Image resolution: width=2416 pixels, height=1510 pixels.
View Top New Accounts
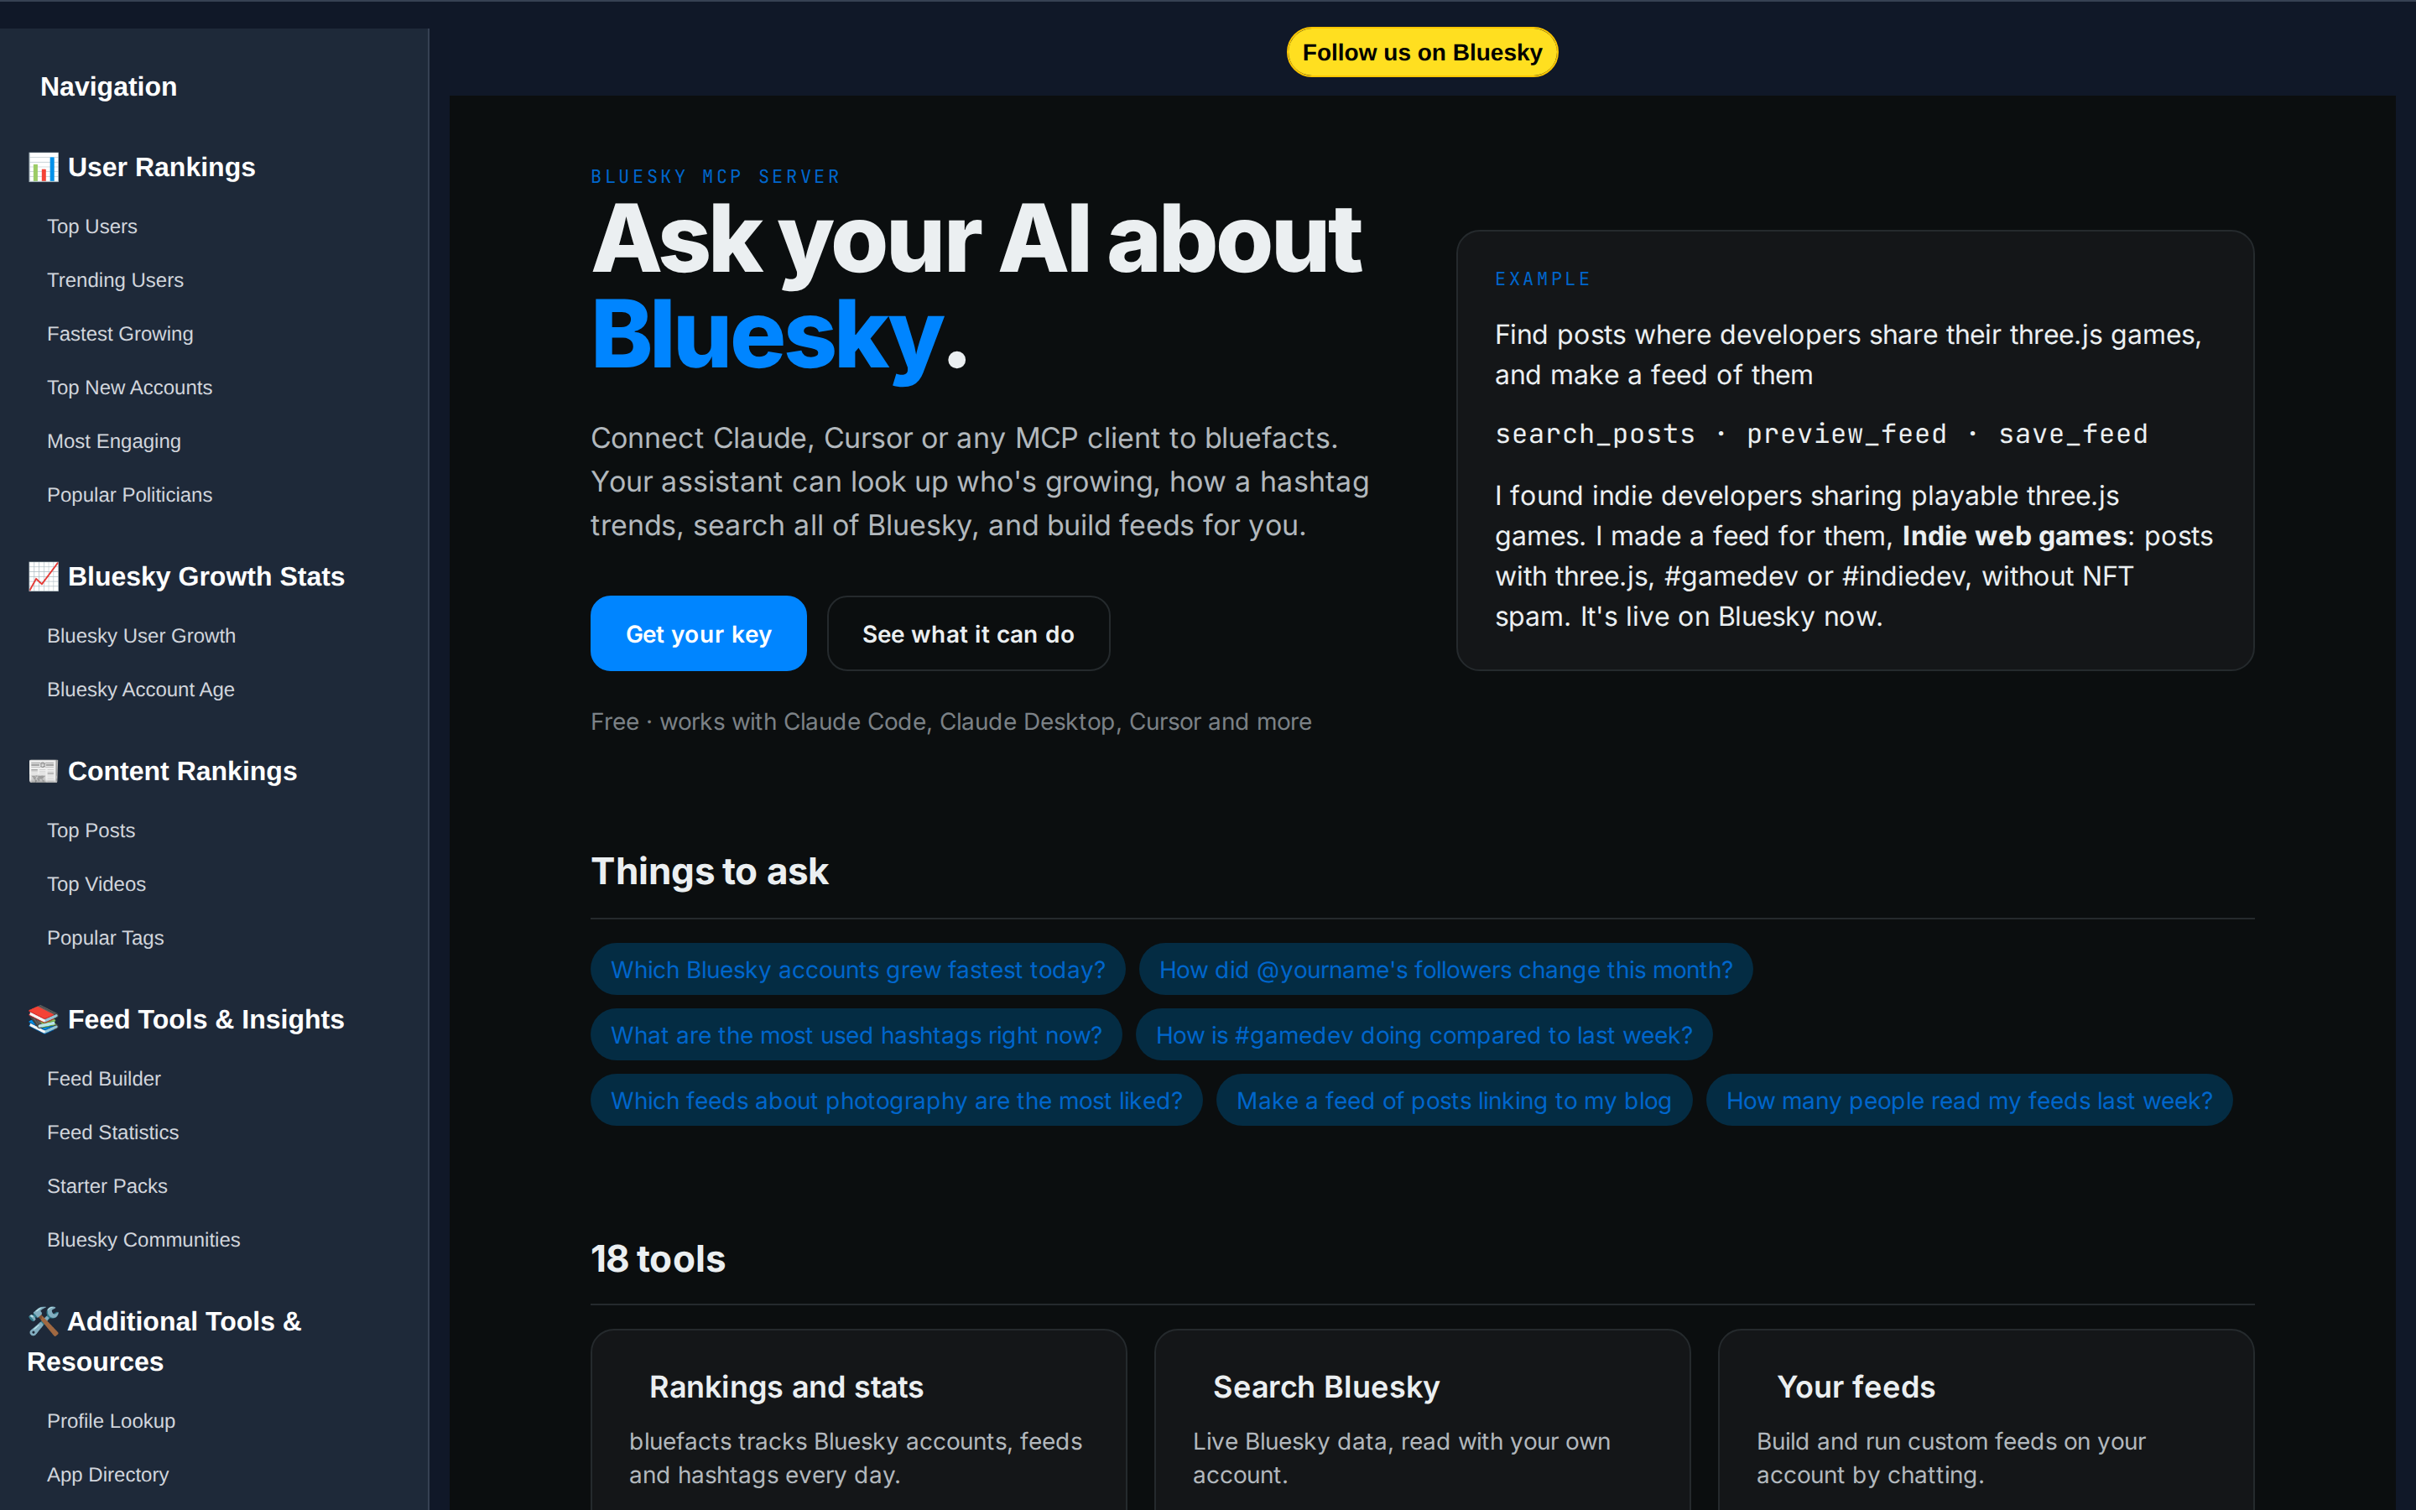pyautogui.click(x=130, y=388)
